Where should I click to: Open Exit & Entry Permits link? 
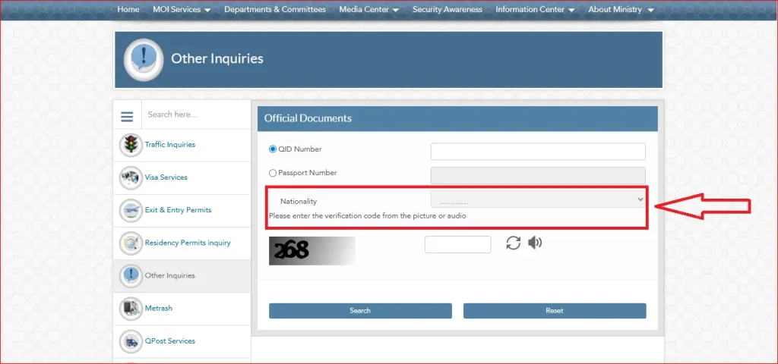click(x=178, y=210)
